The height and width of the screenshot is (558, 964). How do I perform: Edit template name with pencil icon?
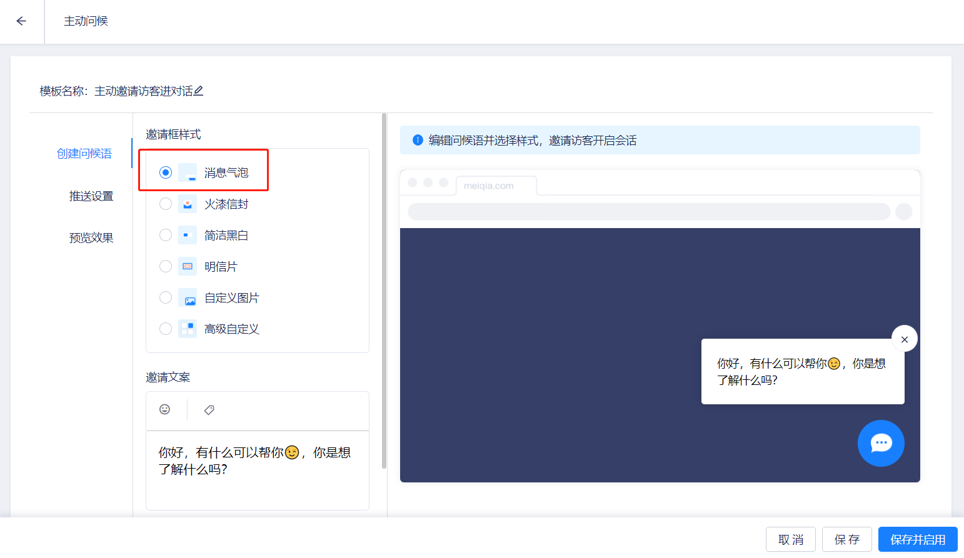click(198, 91)
